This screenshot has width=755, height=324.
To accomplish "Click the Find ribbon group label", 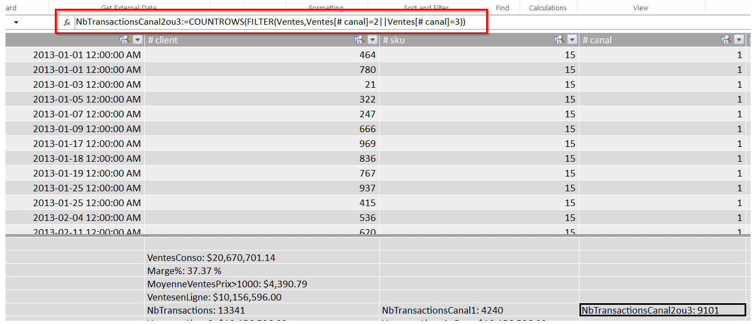I will tap(502, 8).
